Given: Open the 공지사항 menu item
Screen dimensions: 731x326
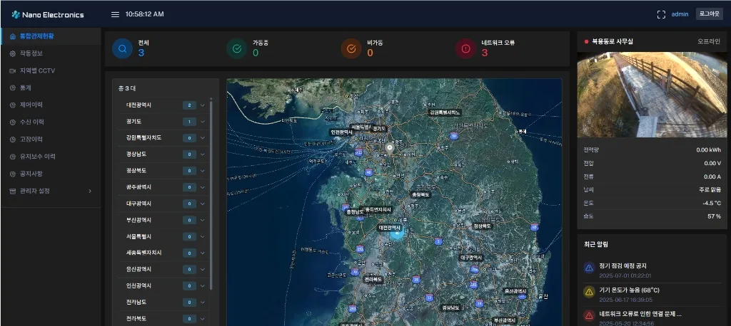Looking at the screenshot, I should tap(51, 174).
